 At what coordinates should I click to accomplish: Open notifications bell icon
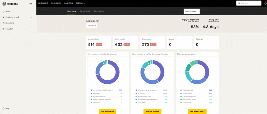coord(265,3)
